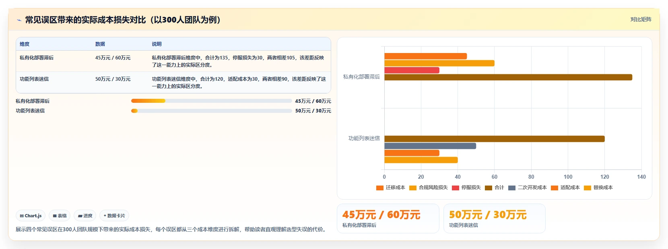668x249 pixels.
Task: Toggle the 迁移成本 legend item
Action: pyautogui.click(x=391, y=188)
